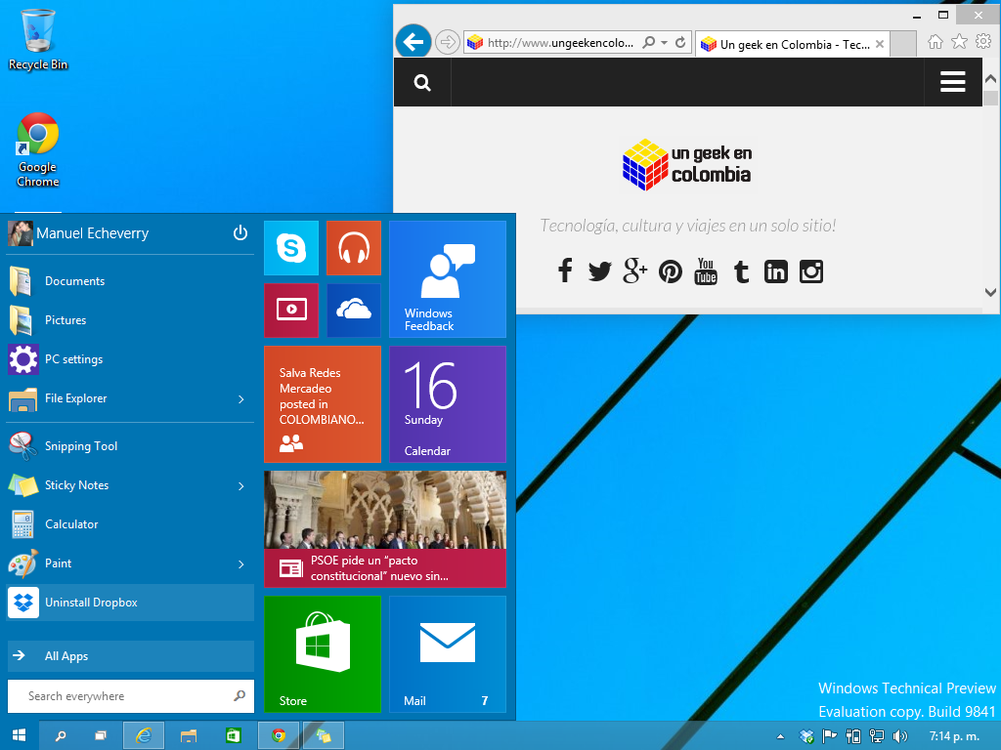
Task: Open IE Favorites star icon
Action: click(959, 42)
